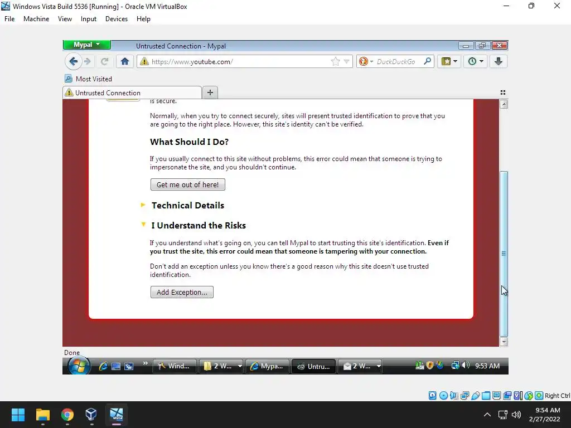Click the list all tabs grid icon

coord(503,93)
